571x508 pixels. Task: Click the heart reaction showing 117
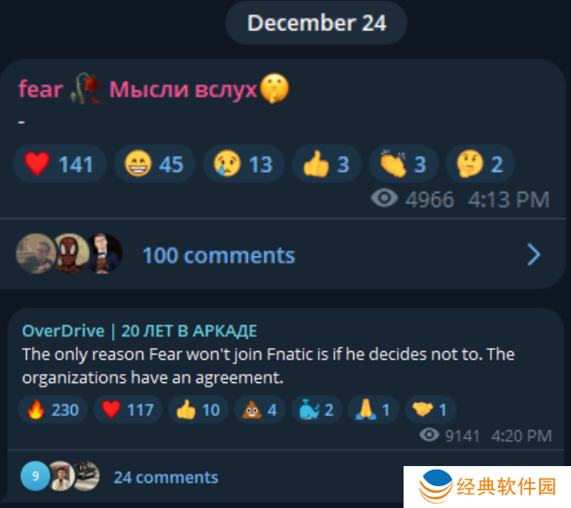point(127,409)
